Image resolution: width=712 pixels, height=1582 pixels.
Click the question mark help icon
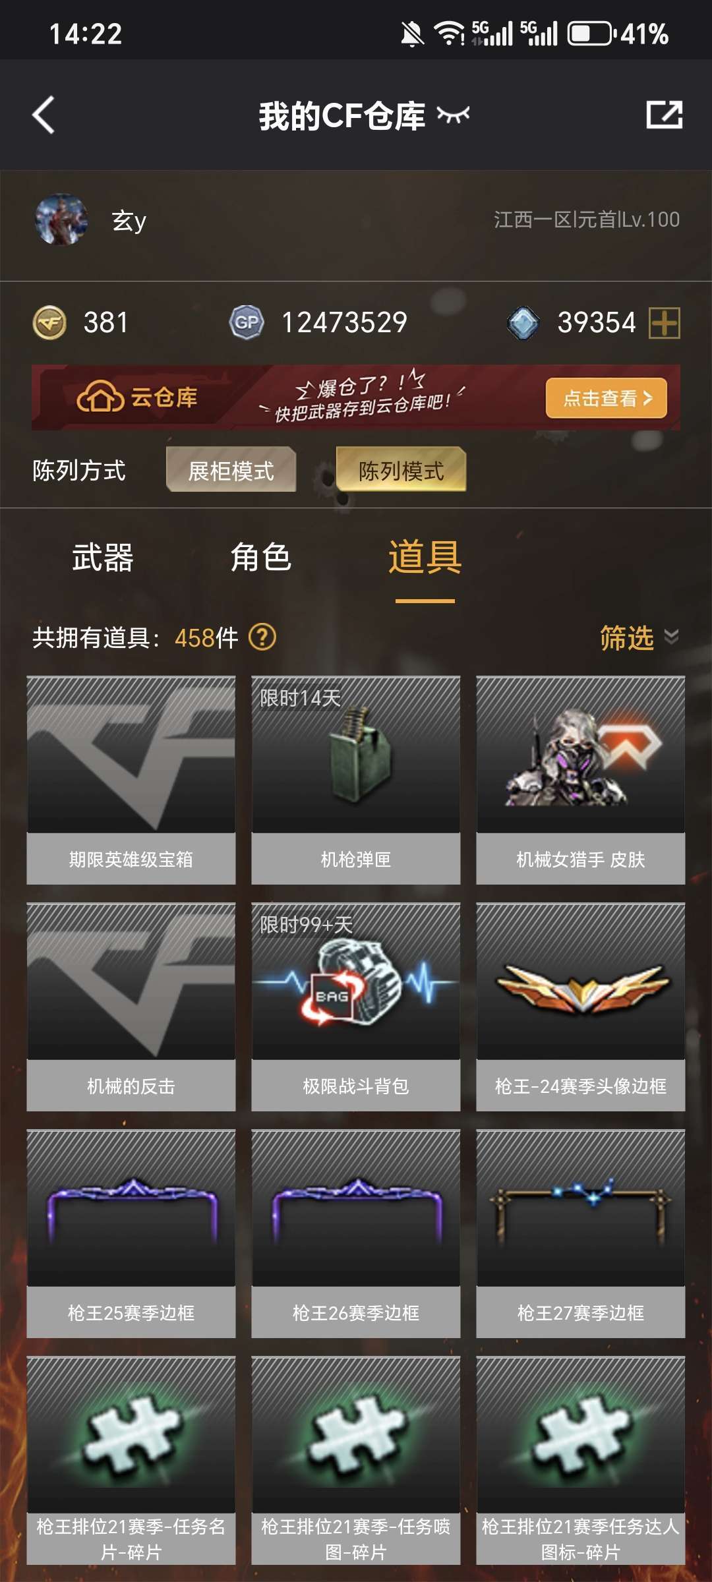[262, 637]
